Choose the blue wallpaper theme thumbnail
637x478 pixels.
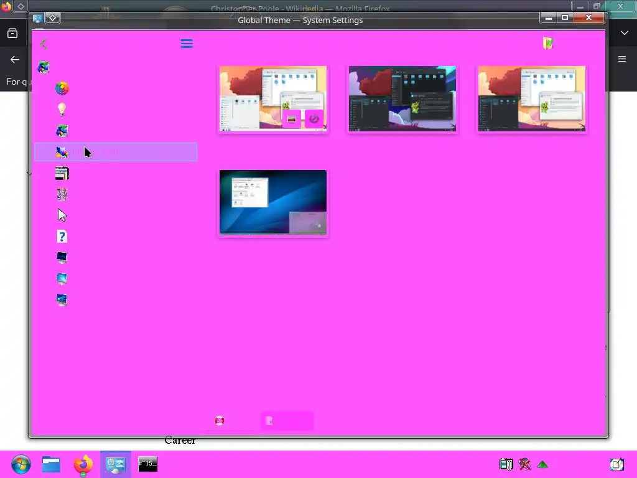tap(273, 202)
